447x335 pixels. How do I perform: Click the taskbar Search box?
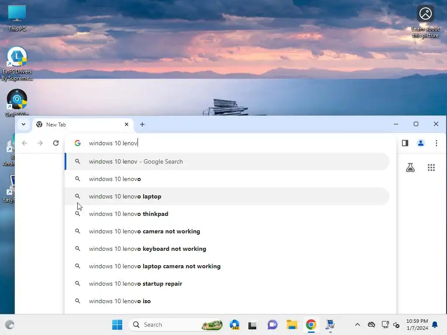tap(175, 325)
